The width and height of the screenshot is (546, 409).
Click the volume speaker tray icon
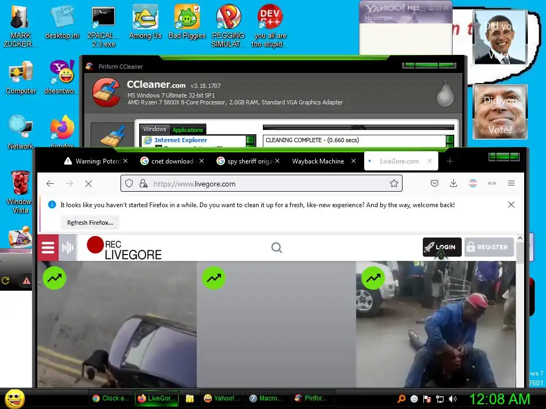point(452,399)
